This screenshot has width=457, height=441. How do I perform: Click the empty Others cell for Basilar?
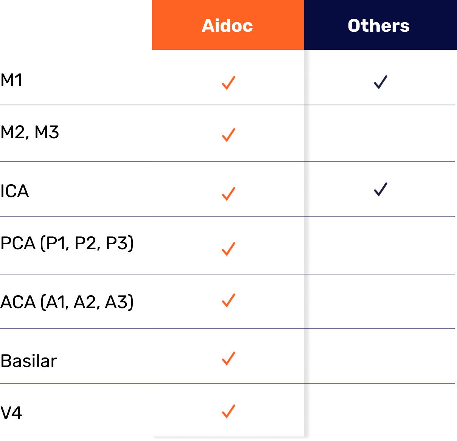point(380,356)
